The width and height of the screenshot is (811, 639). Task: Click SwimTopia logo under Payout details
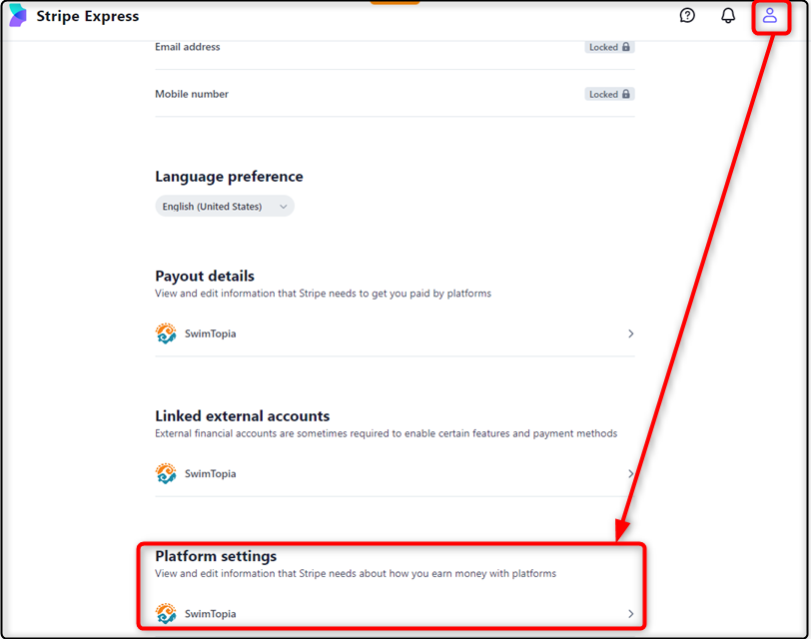click(x=166, y=333)
